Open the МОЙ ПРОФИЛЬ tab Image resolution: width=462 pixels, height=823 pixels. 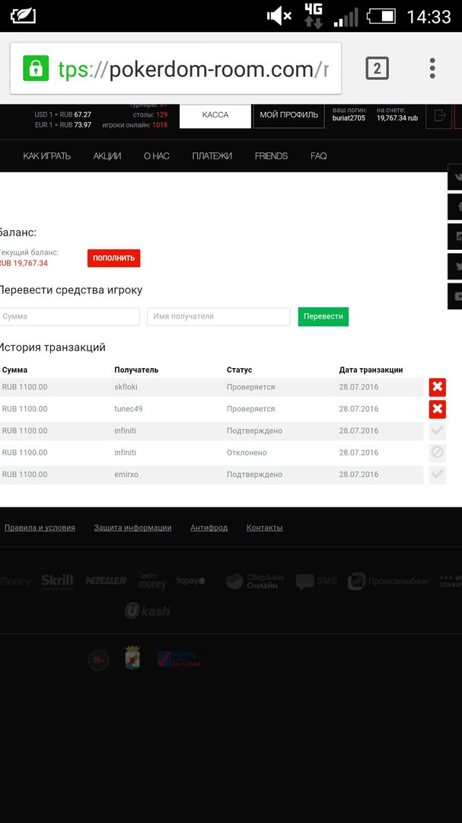tap(289, 116)
